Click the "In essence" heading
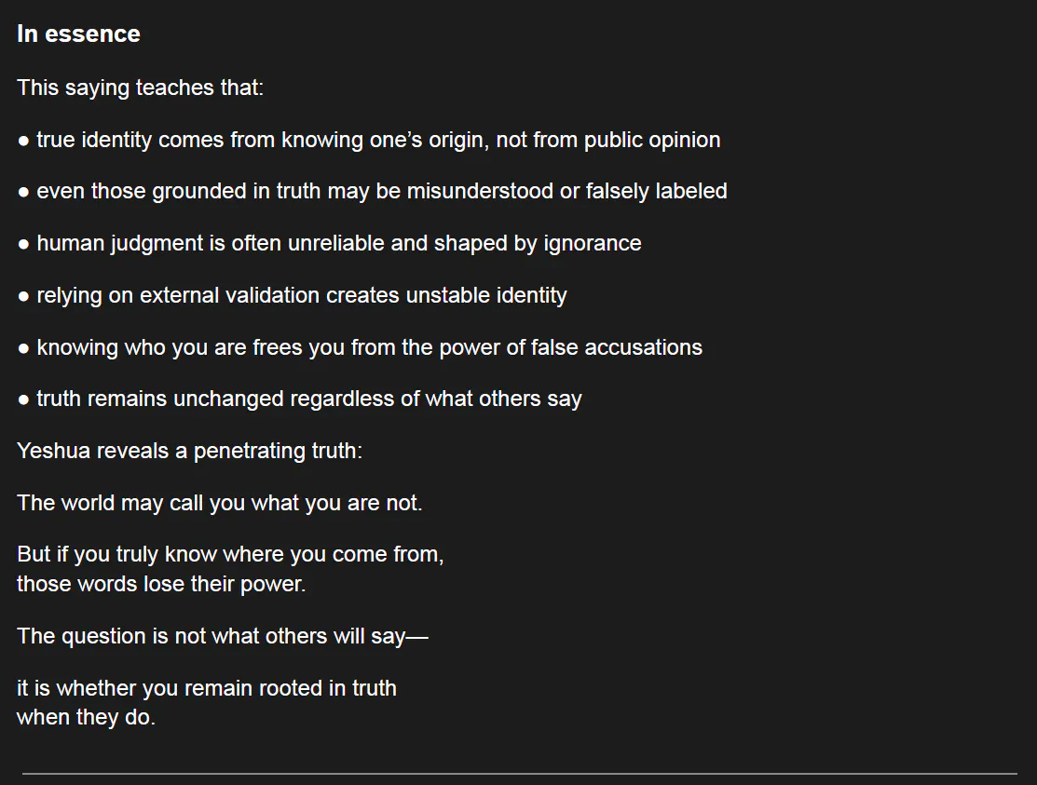Viewport: 1037px width, 785px height. (78, 34)
